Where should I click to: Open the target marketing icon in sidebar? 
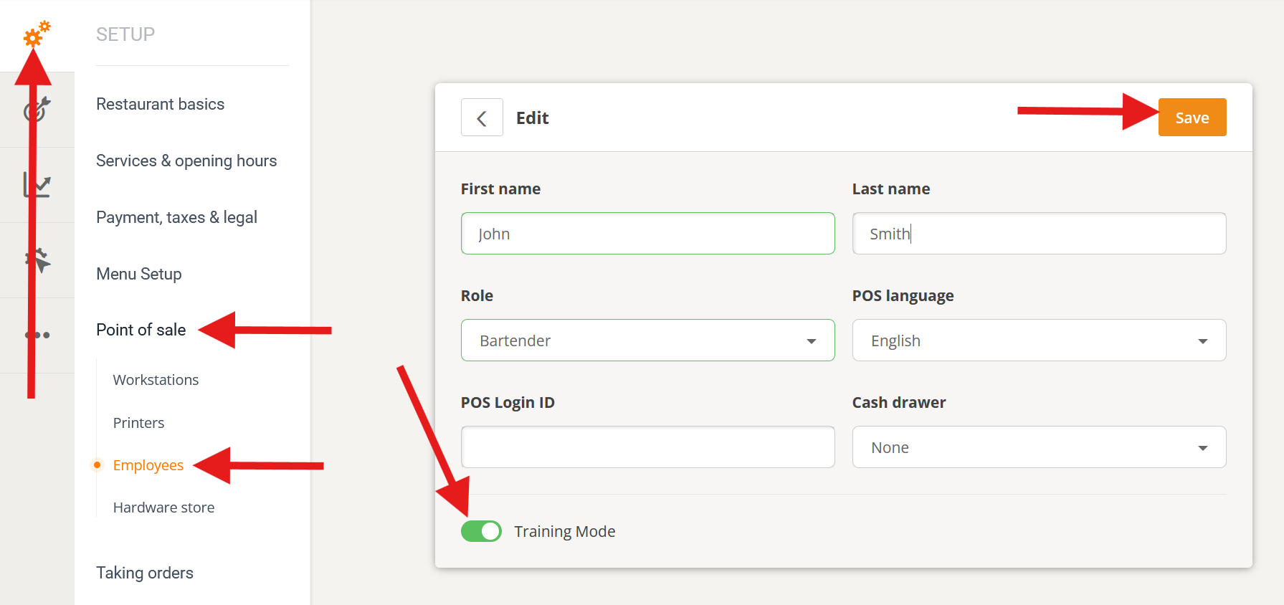[x=37, y=110]
